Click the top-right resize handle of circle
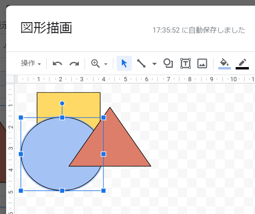 [x=103, y=118]
